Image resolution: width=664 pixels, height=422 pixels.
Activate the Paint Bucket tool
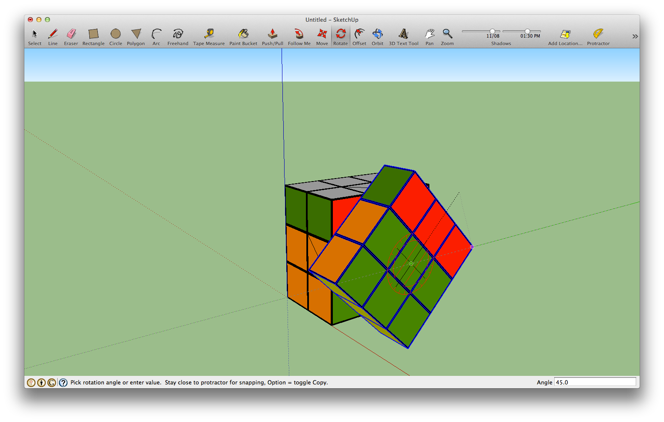(x=243, y=34)
